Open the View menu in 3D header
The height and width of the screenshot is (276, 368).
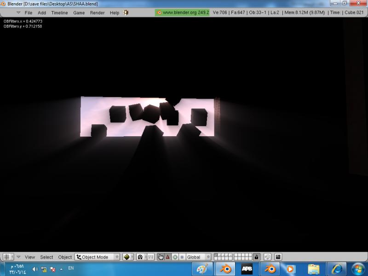tap(30, 257)
